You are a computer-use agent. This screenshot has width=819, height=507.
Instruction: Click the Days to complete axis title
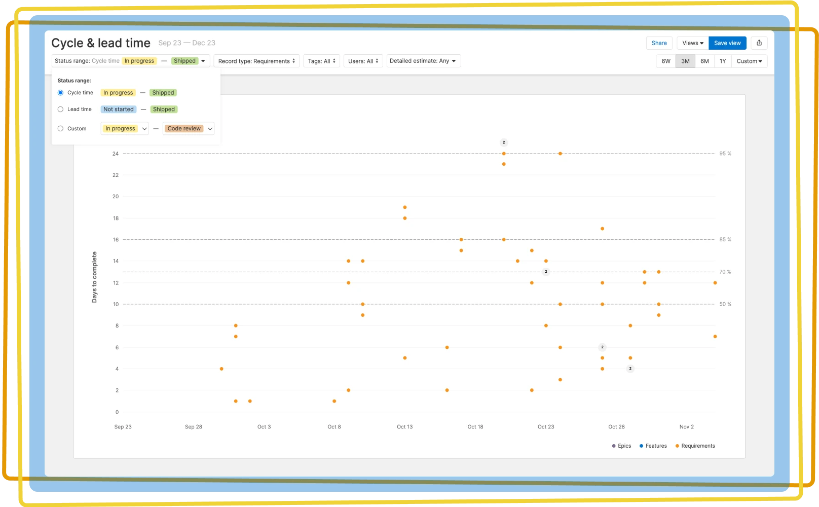(x=94, y=277)
